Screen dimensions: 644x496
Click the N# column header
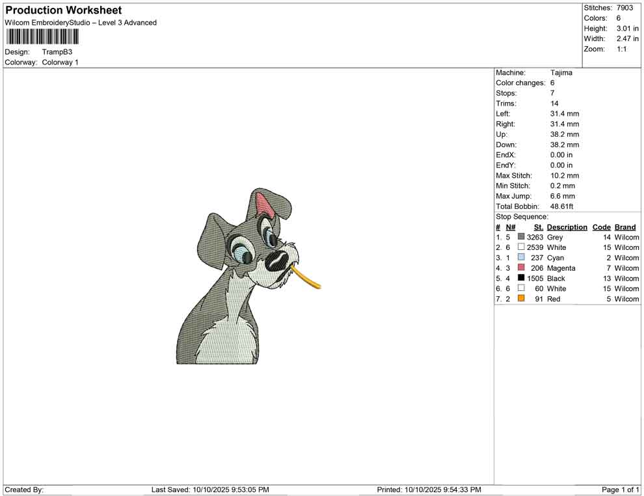point(511,227)
